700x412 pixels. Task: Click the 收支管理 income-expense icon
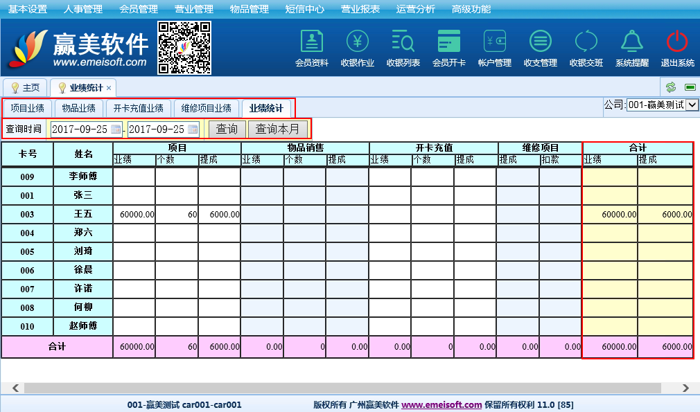click(540, 42)
